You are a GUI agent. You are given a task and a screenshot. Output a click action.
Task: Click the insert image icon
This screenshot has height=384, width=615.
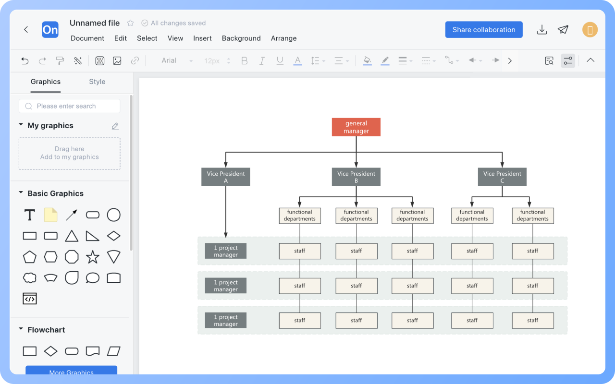[x=117, y=60]
